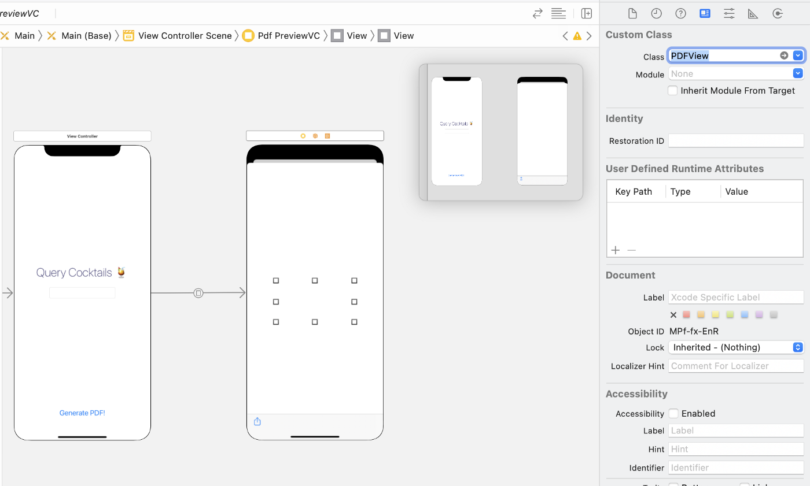
Task: Click minimap thumbnail of Query Cocktails scene
Action: coord(456,131)
